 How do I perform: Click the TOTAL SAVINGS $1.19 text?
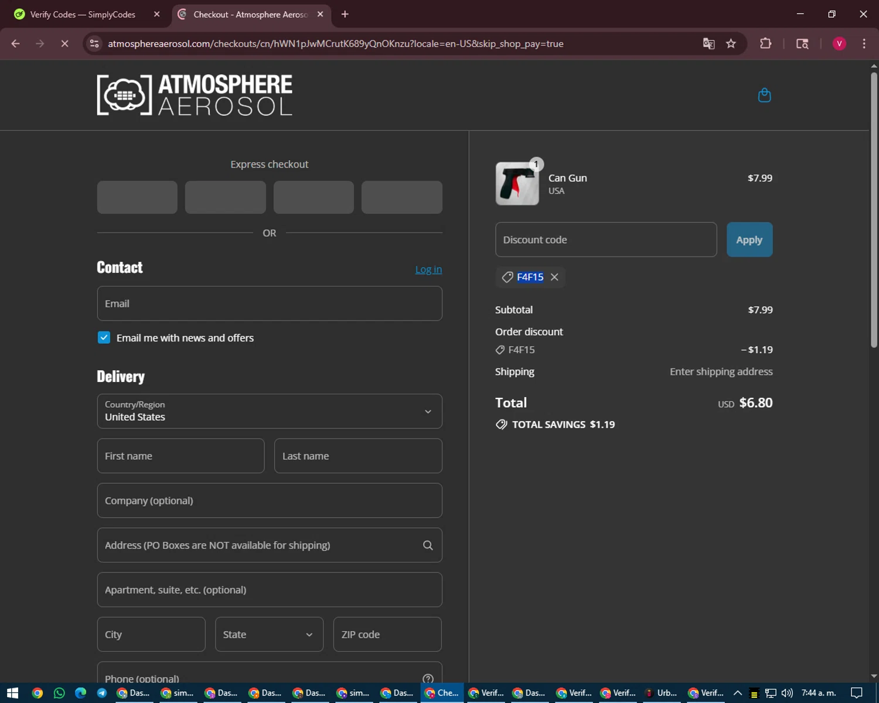(563, 425)
